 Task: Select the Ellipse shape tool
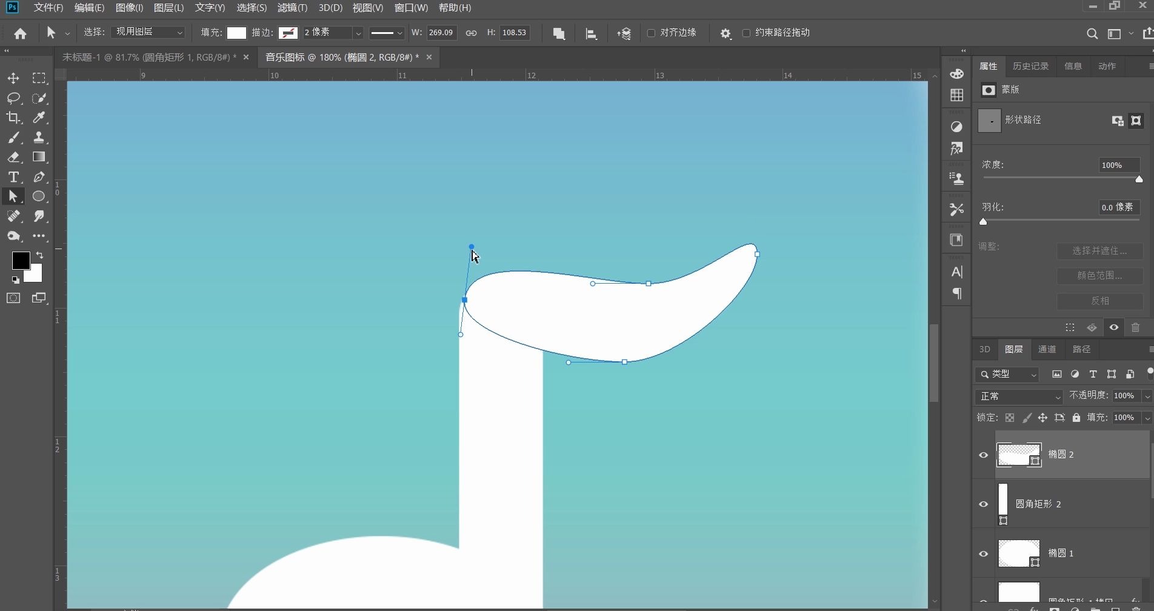(39, 196)
